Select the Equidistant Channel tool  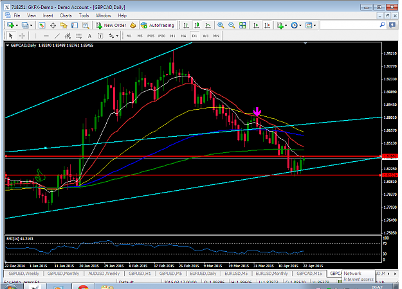[68, 36]
